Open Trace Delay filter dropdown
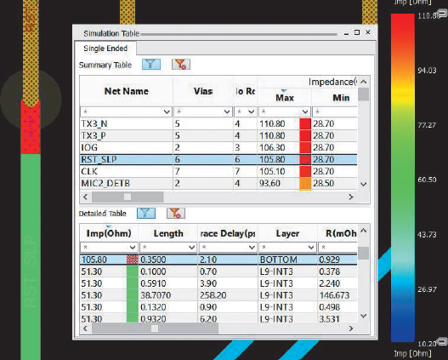 (252, 247)
